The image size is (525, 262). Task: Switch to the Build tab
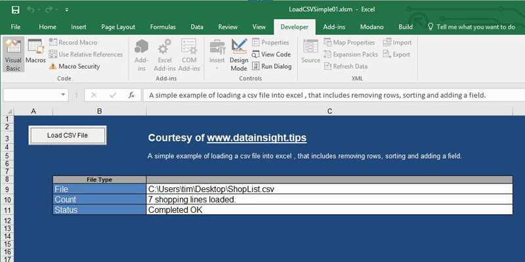coord(406,27)
